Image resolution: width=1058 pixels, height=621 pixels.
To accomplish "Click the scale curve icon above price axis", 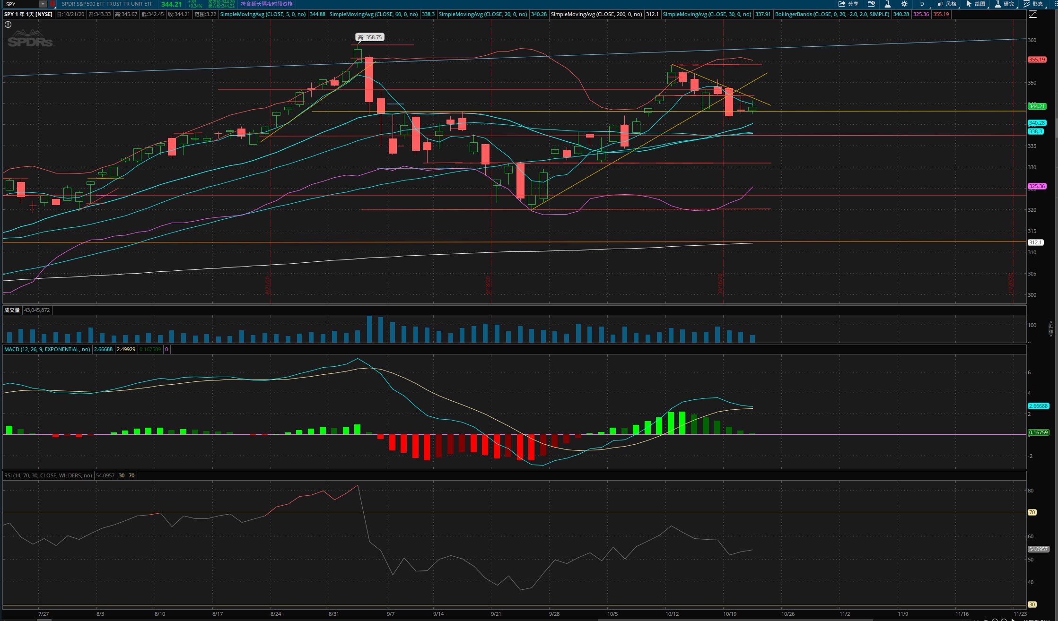I will point(1033,14).
